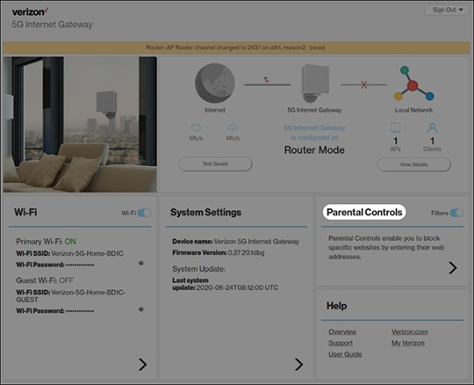Image resolution: width=474 pixels, height=385 pixels.
Task: Click the Internet globe icon
Action: 215,84
